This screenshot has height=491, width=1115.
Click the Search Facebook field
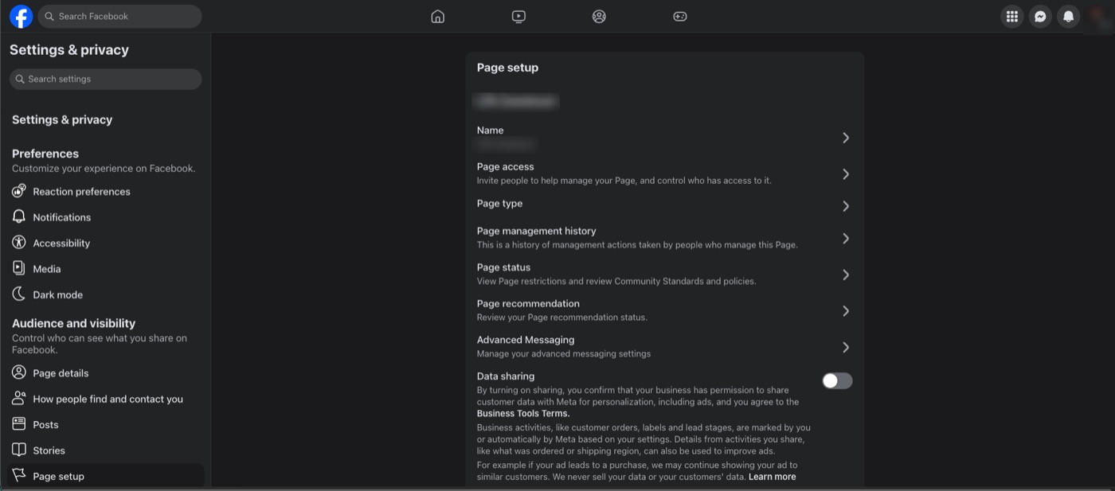[119, 16]
